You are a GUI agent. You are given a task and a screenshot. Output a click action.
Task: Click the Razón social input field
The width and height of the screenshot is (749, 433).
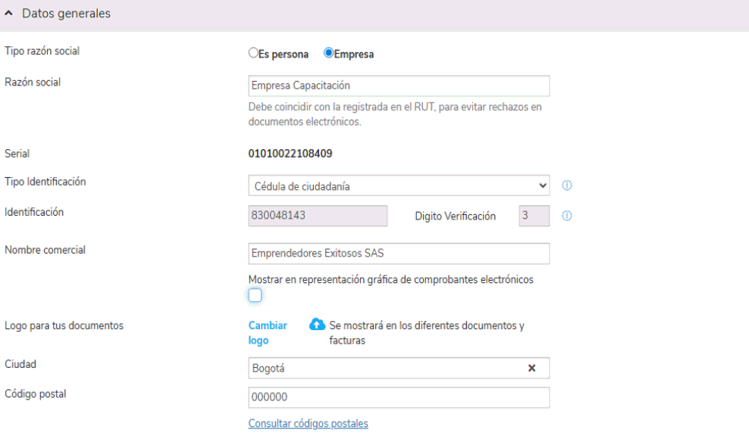click(399, 86)
